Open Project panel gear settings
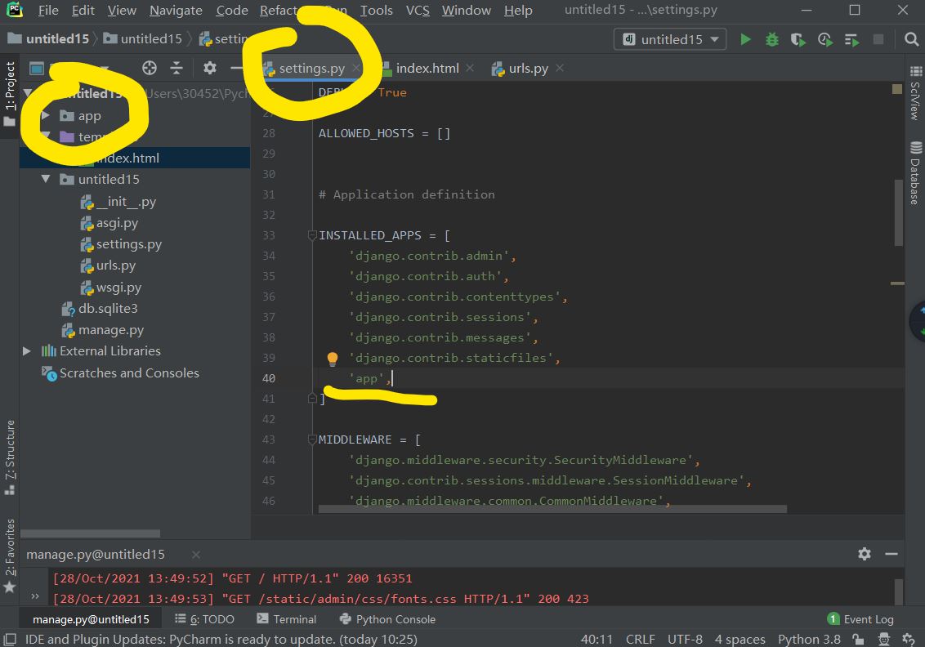 [x=210, y=69]
